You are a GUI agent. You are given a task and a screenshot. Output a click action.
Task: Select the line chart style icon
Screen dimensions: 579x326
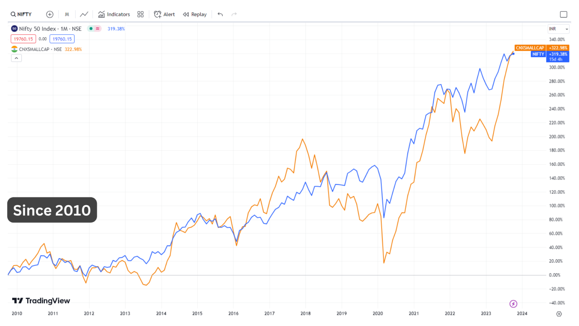(x=84, y=14)
